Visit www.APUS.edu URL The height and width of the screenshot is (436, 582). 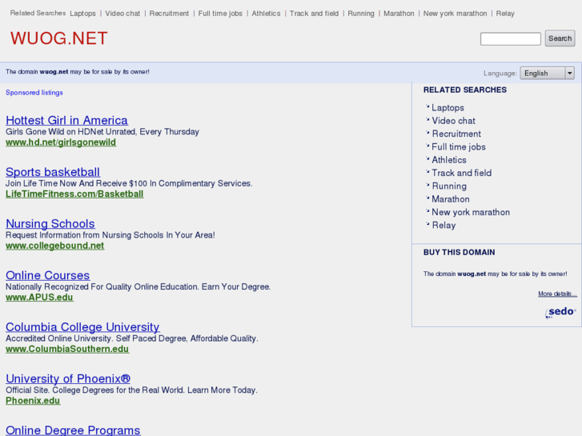click(x=39, y=298)
